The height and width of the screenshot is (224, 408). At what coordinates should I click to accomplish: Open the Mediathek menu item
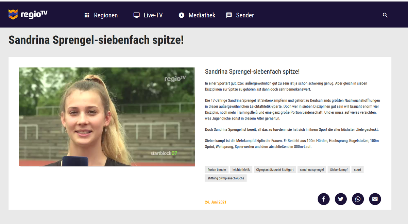pos(202,15)
